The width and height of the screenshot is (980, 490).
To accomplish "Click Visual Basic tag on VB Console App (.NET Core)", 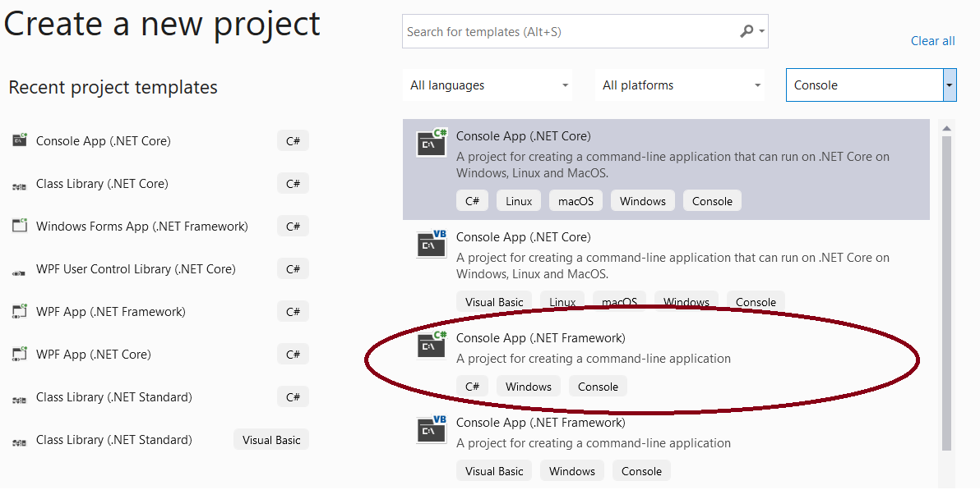I will (x=494, y=301).
